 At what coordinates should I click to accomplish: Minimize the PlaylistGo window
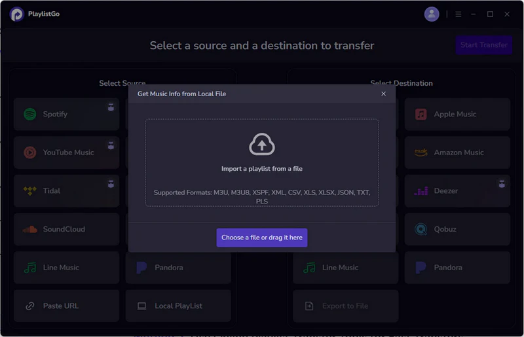(x=473, y=14)
